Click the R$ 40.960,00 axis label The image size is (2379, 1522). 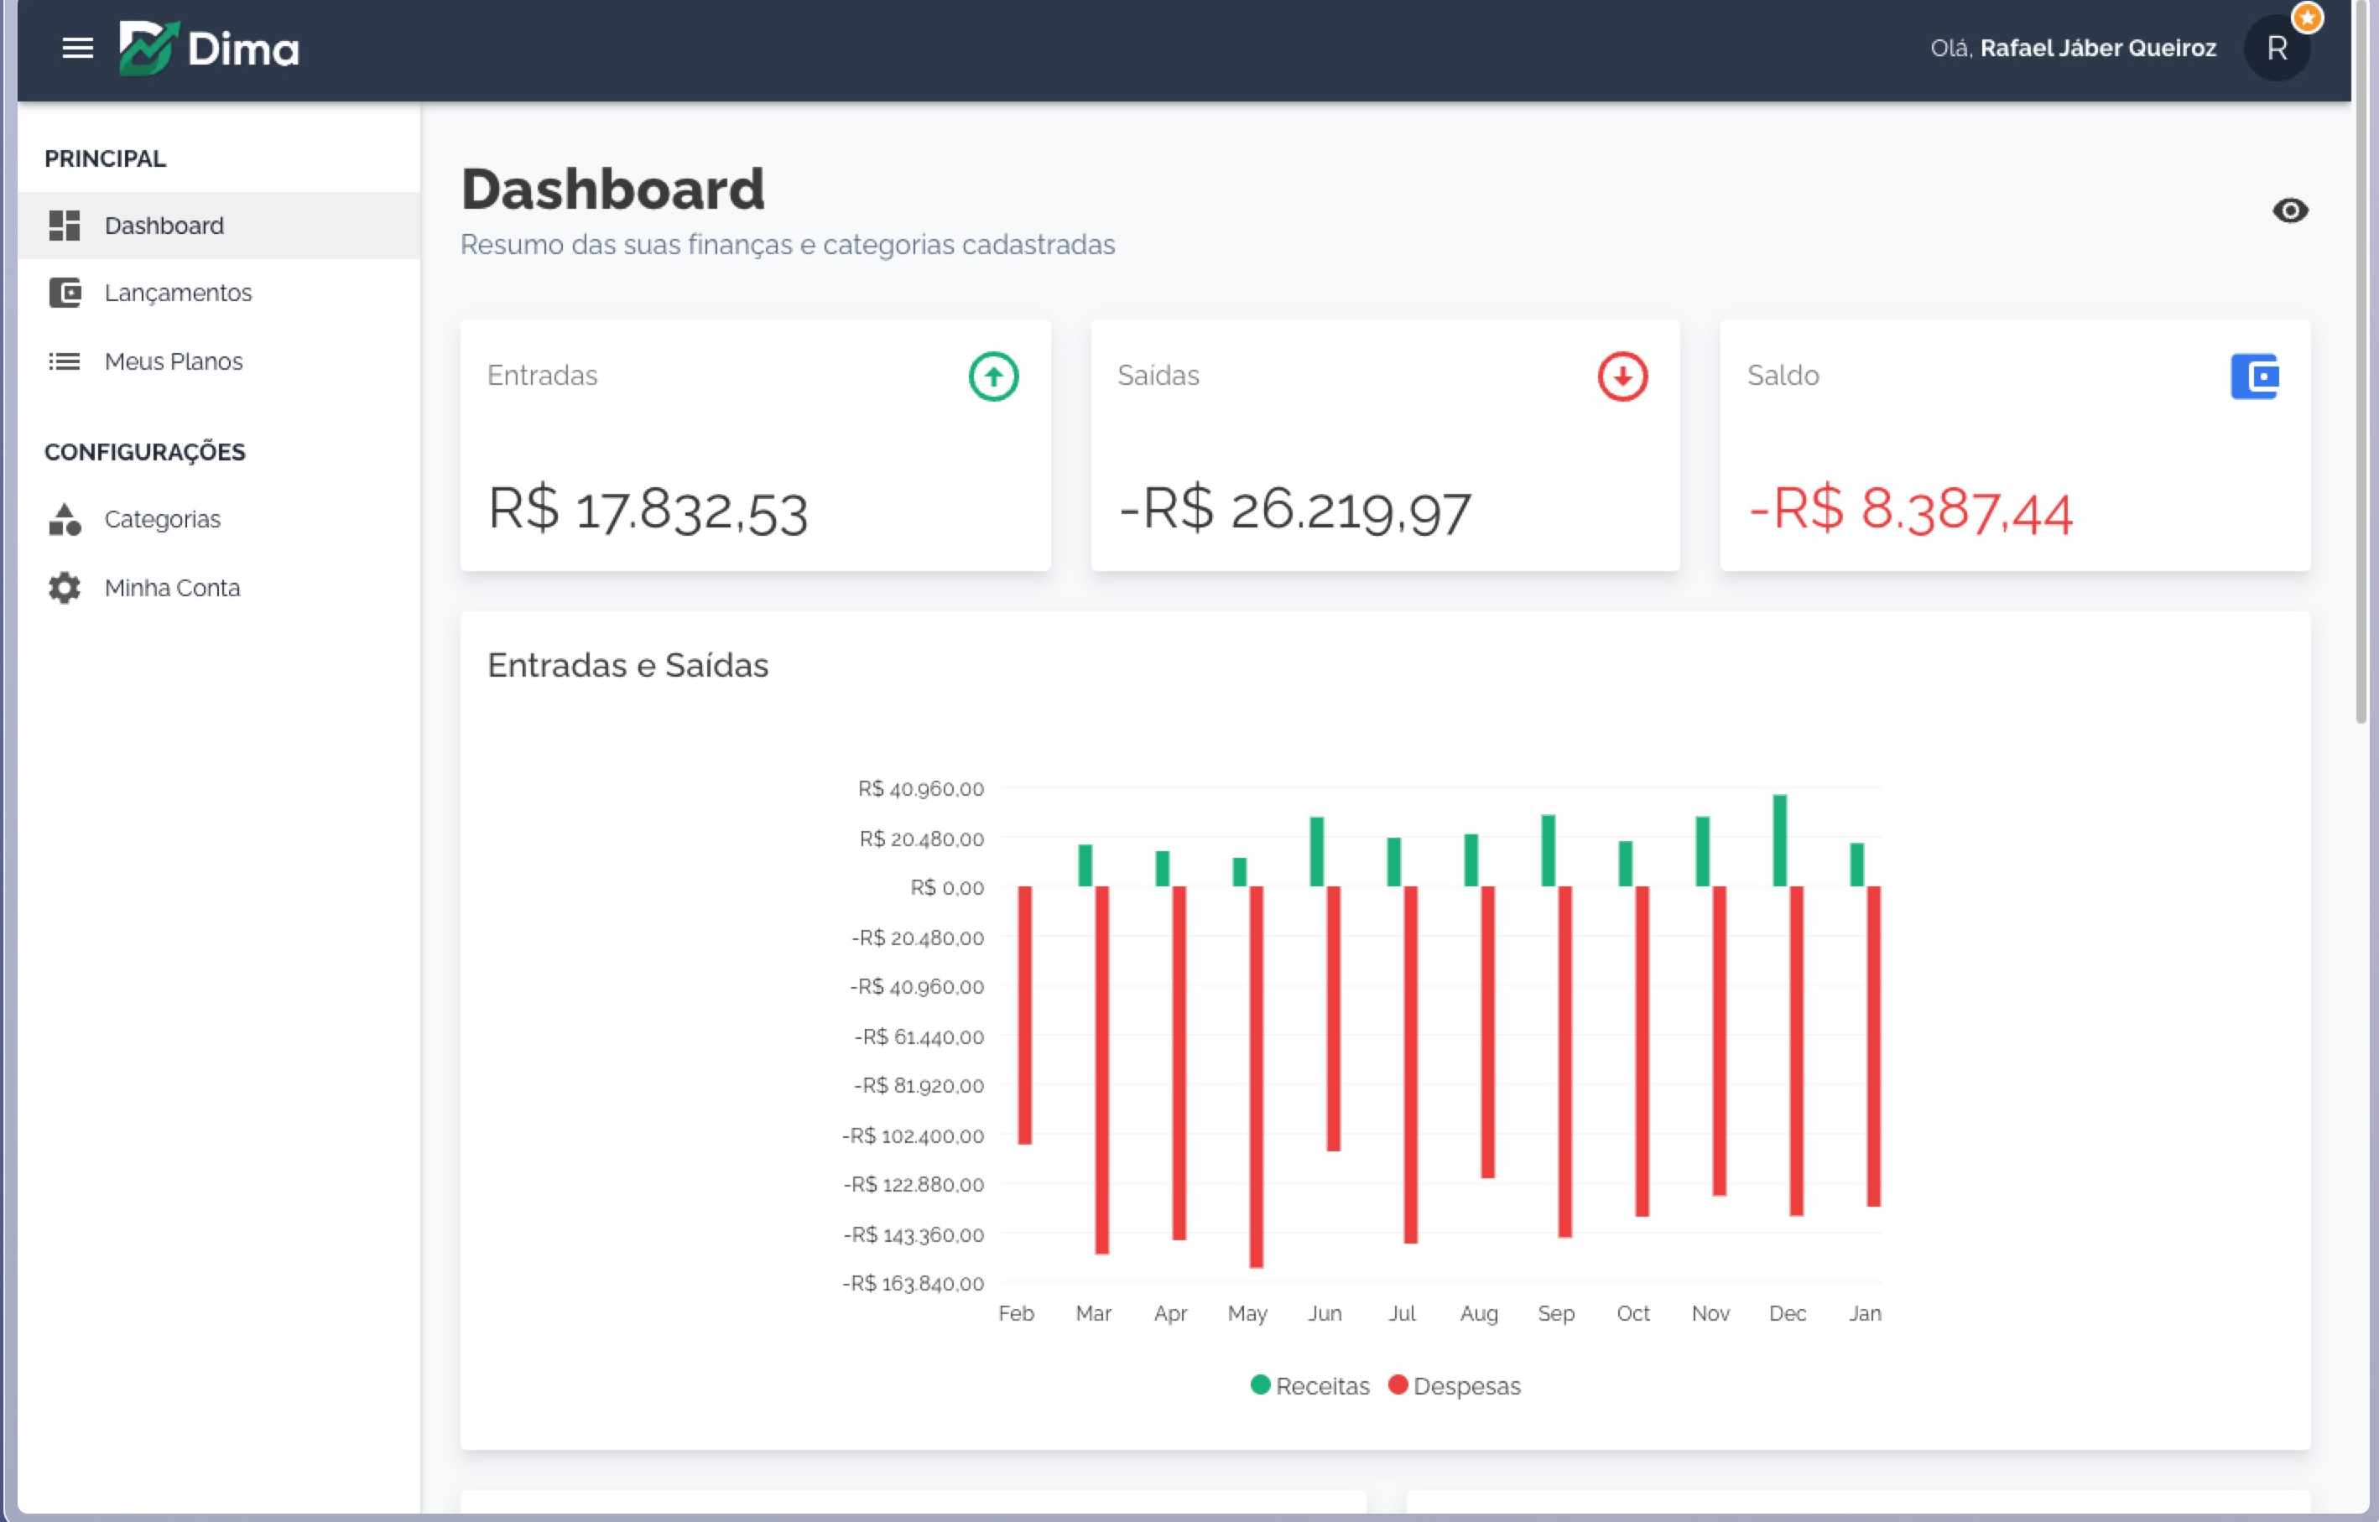tap(920, 788)
